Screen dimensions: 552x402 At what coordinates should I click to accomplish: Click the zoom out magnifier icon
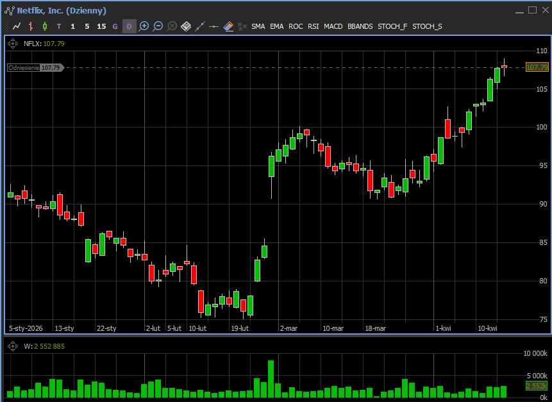coord(158,26)
